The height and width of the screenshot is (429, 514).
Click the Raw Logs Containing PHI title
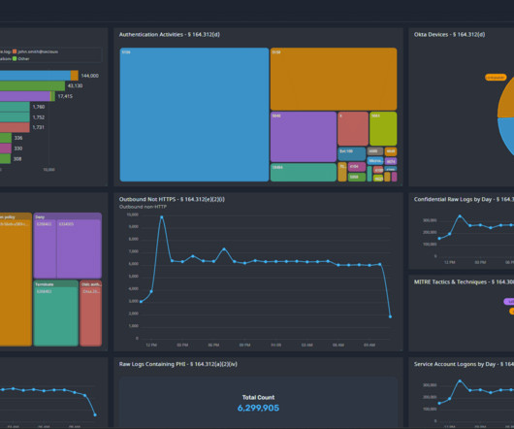pyautogui.click(x=178, y=364)
